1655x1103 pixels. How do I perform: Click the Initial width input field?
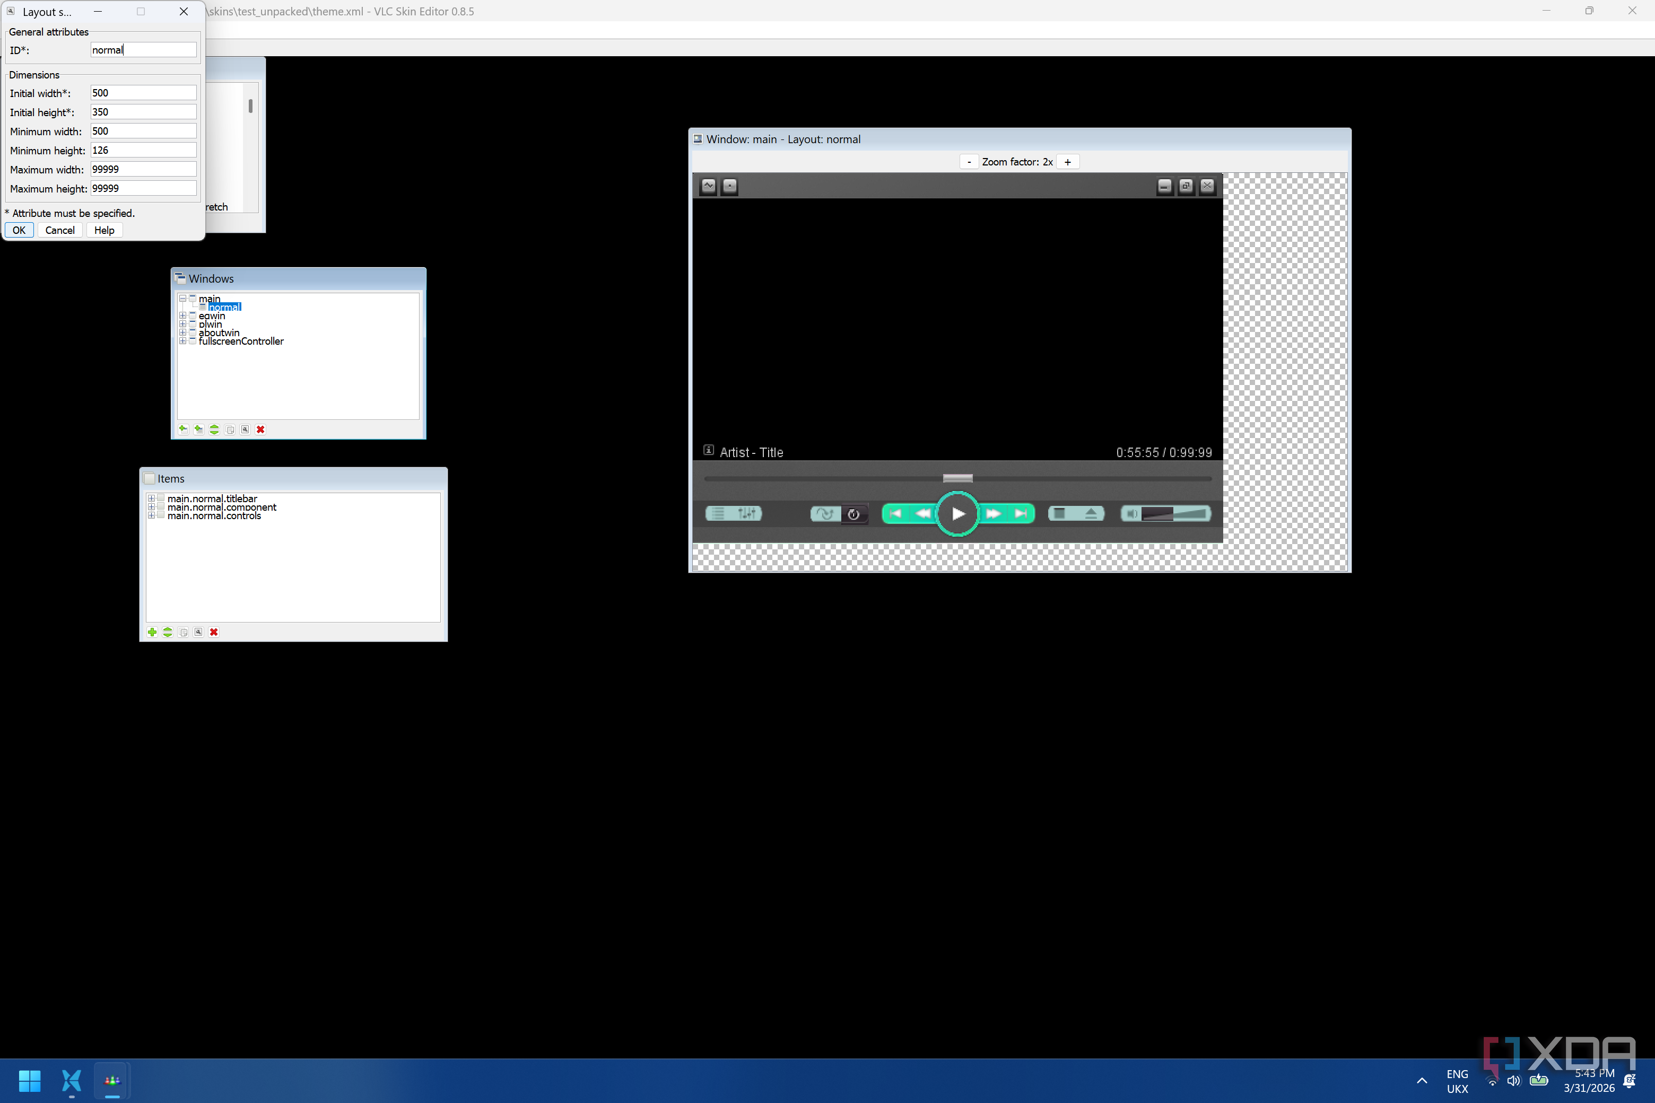click(144, 93)
